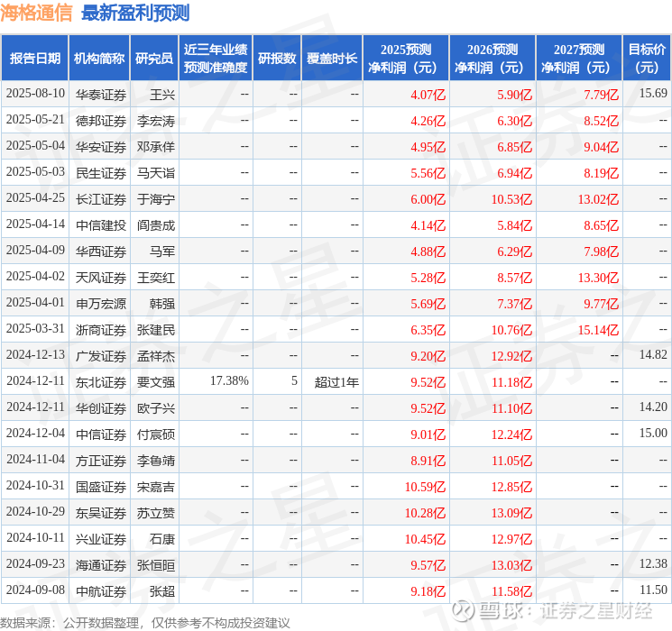The image size is (672, 631).
Task: Click 2026 forecast value 13.09亿
Action: (x=511, y=513)
